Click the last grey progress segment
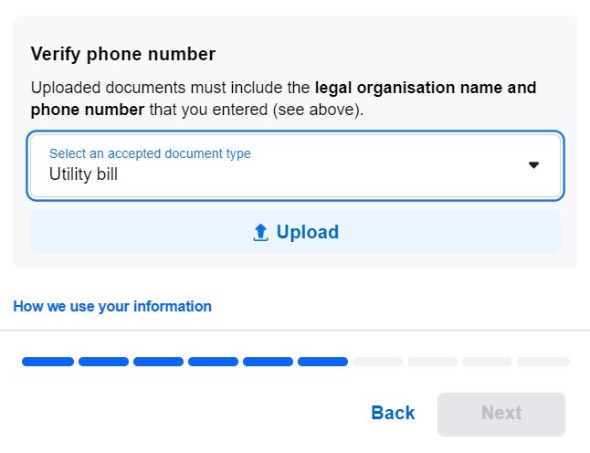Screen dimensions: 590x453 [x=543, y=362]
